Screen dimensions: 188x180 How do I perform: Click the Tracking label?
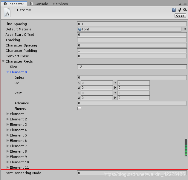click(13, 40)
